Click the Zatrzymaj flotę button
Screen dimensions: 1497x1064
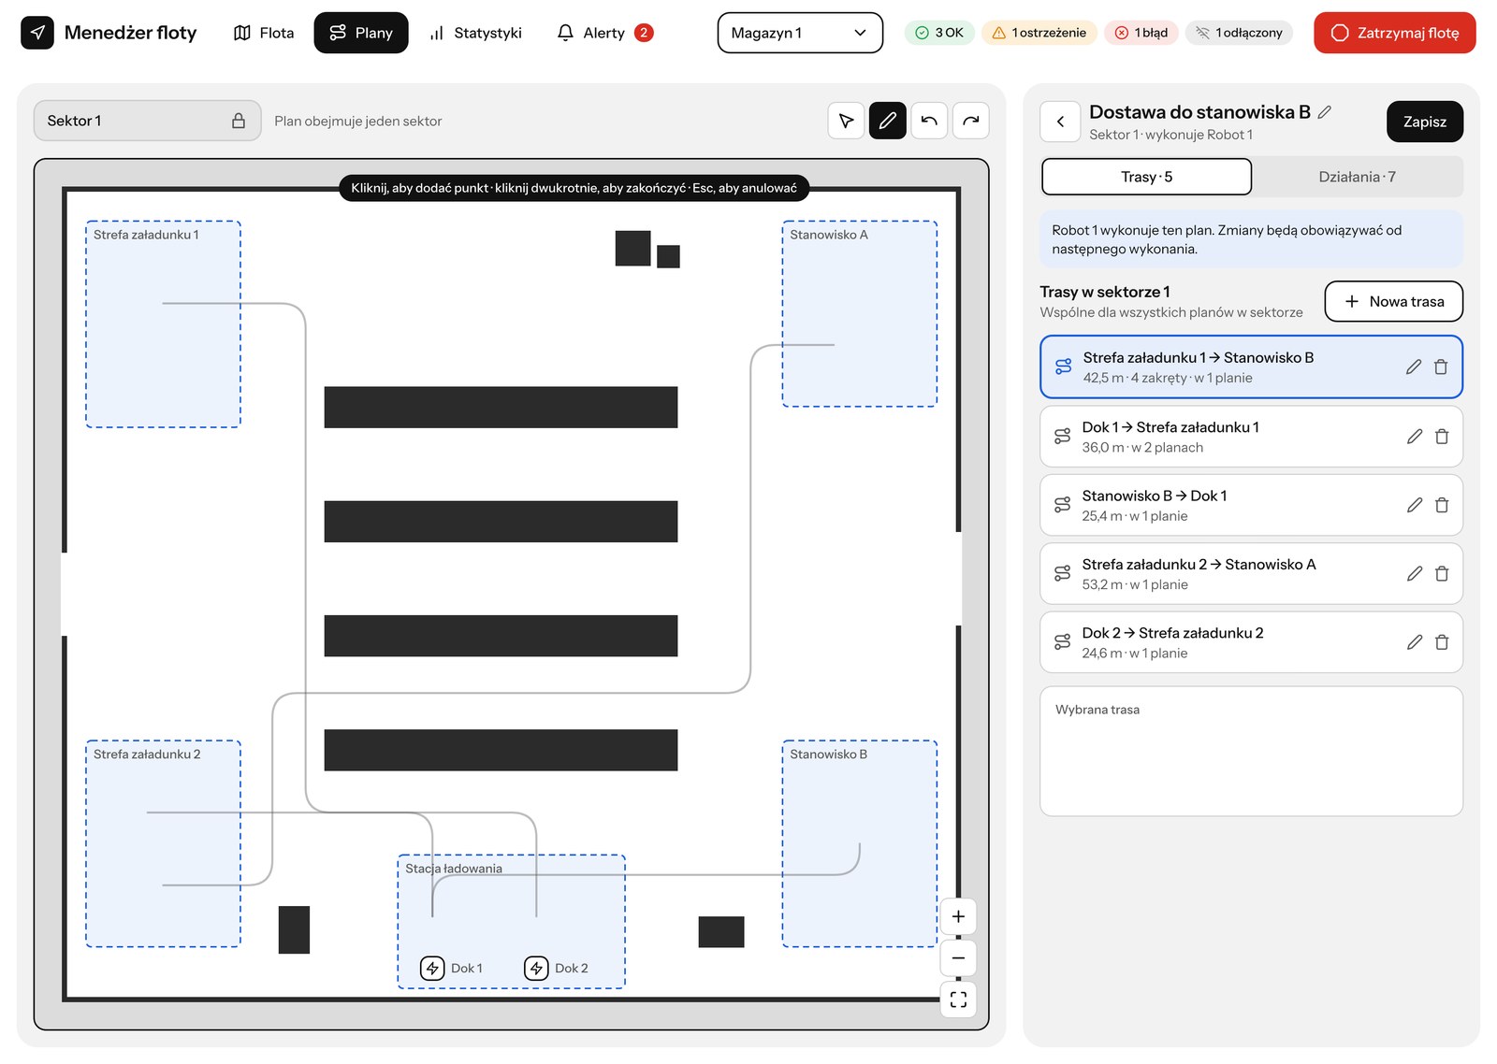(x=1394, y=33)
